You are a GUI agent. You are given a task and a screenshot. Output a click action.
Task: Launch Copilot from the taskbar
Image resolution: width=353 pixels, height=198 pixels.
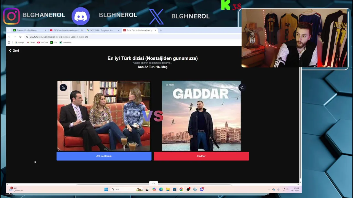pos(154,189)
